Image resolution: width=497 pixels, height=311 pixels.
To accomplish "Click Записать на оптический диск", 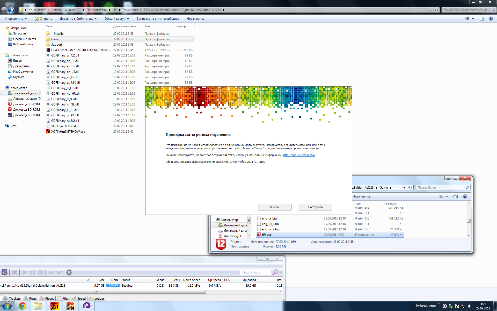I will pos(158,19).
